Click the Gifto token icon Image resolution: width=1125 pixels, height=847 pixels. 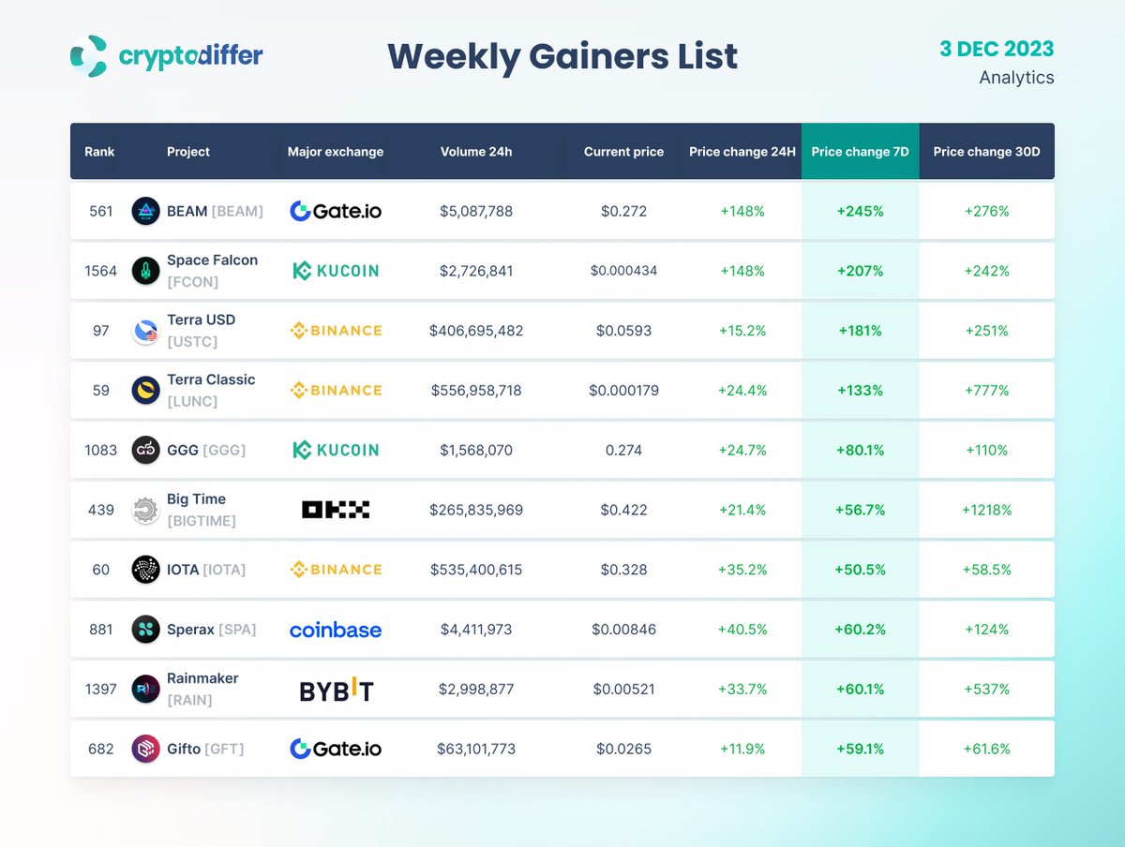tap(146, 749)
